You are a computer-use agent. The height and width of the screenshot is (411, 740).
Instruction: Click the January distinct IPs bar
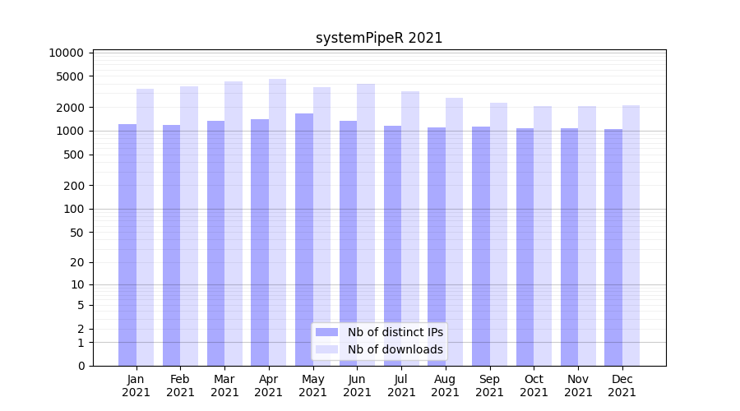tap(127, 245)
